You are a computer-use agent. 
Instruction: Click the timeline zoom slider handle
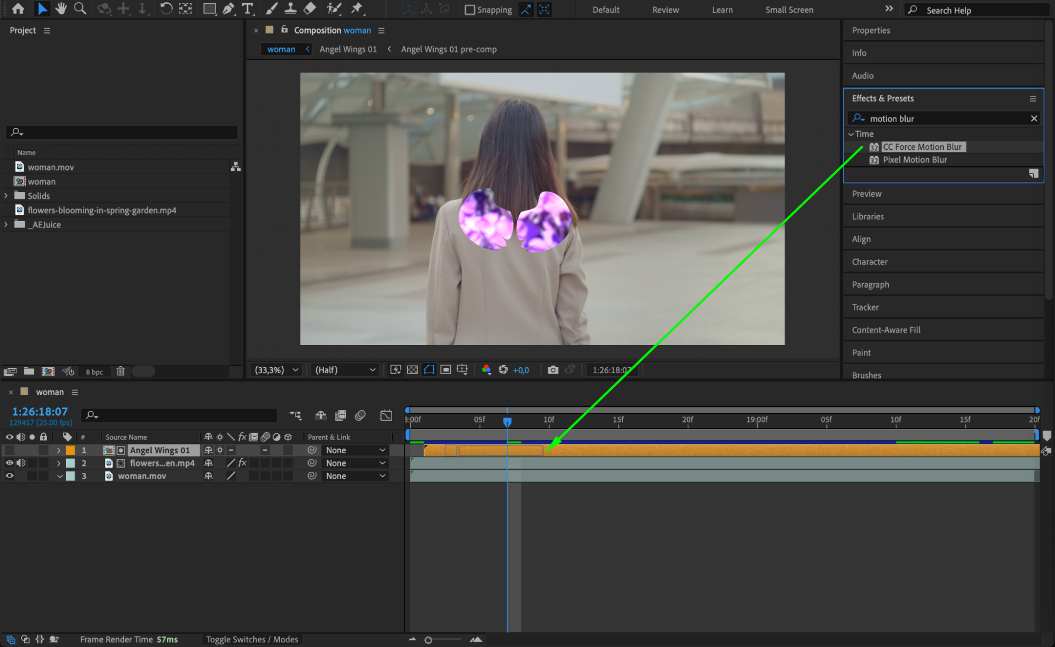pyautogui.click(x=429, y=640)
